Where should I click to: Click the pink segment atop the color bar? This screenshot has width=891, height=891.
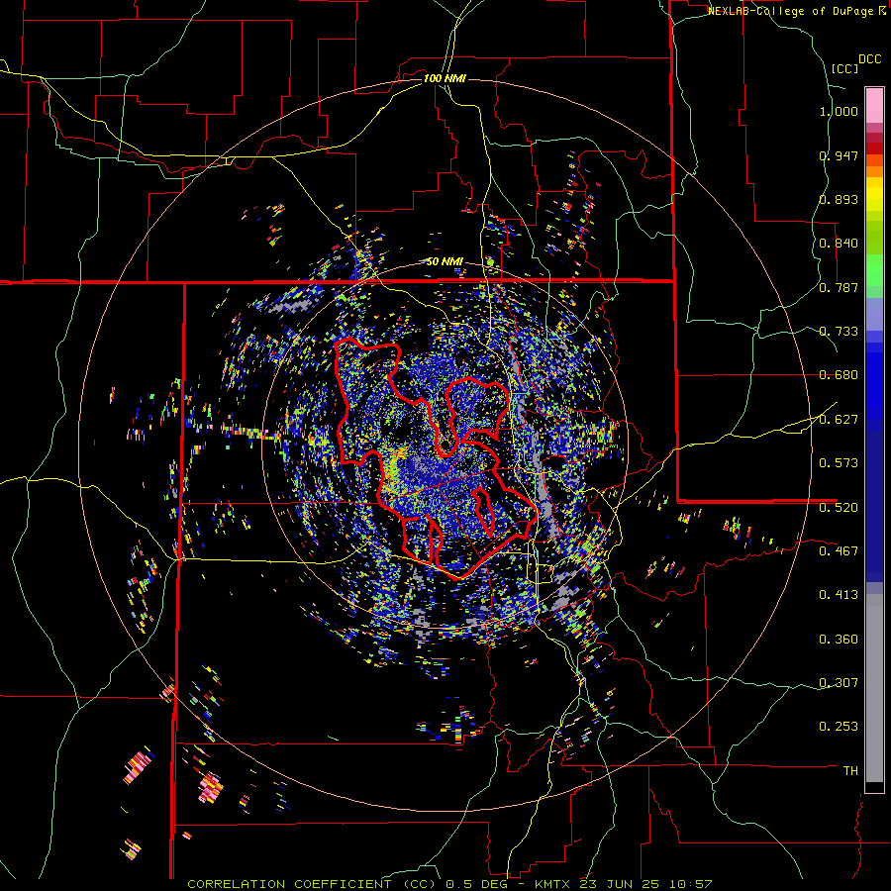click(874, 105)
